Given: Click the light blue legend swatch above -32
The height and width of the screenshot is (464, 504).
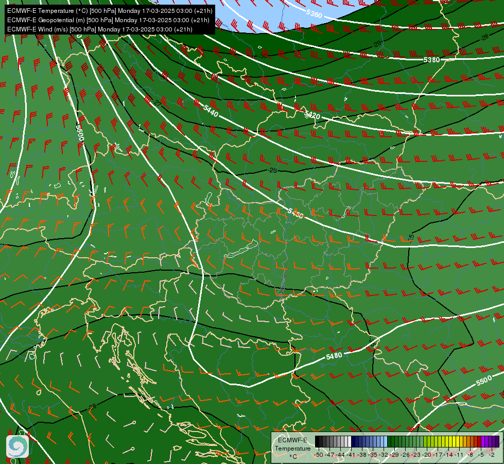Looking at the screenshot, I should 386,441.
